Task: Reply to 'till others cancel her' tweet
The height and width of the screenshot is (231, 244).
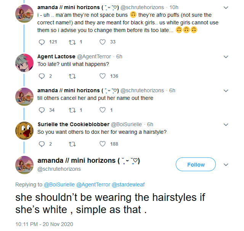Action: (x=42, y=110)
